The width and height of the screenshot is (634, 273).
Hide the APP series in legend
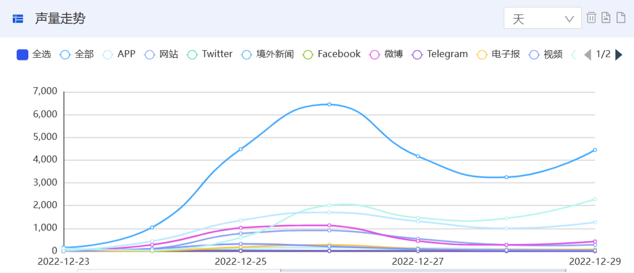[x=119, y=54]
